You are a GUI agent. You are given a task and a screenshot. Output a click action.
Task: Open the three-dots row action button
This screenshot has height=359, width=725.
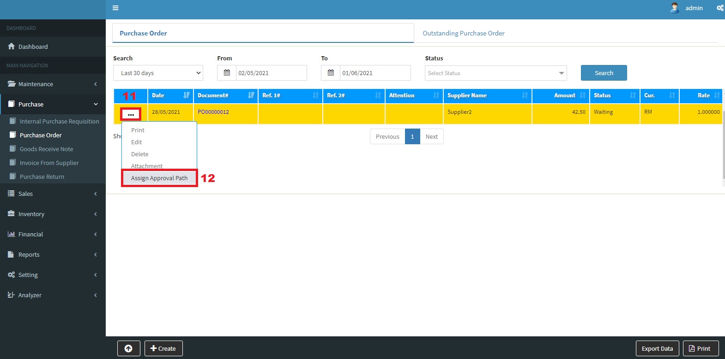coord(131,114)
